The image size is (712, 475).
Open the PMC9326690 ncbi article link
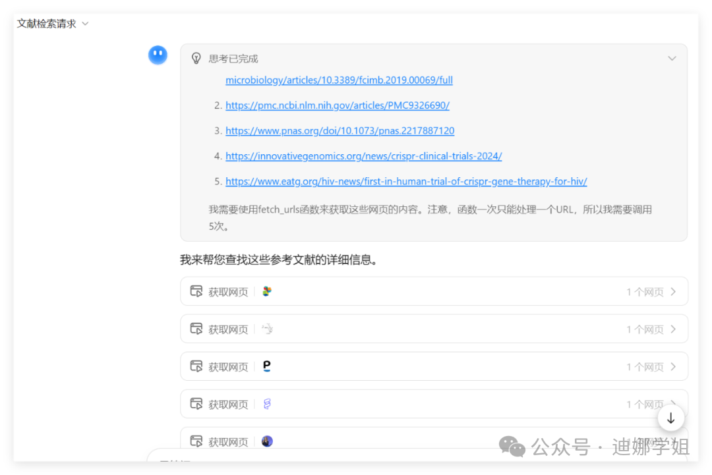338,105
